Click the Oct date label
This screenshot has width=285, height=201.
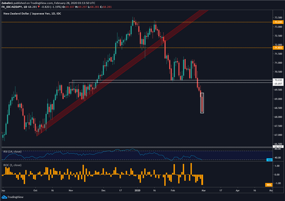pyautogui.click(x=35, y=190)
